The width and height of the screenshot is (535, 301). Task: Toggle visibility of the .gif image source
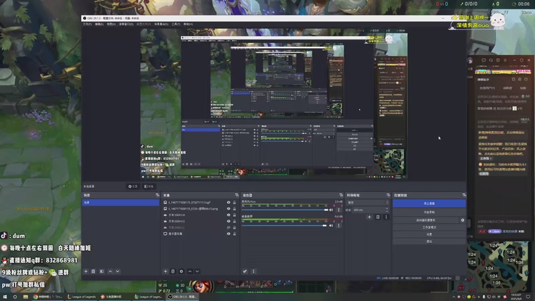click(229, 203)
